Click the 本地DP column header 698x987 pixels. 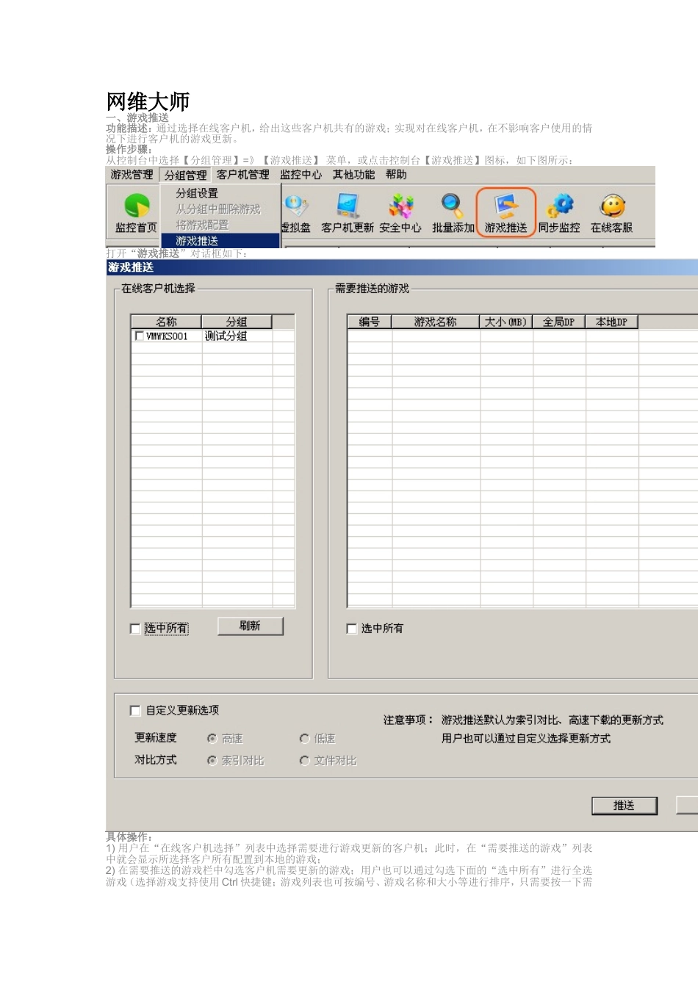612,322
